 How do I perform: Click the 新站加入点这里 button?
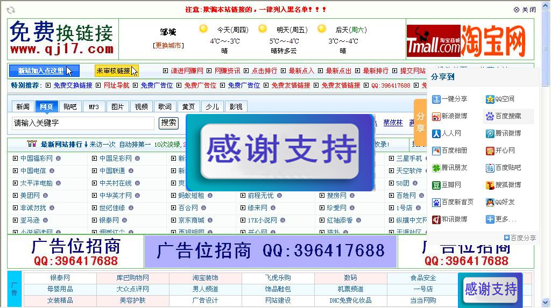coord(44,70)
